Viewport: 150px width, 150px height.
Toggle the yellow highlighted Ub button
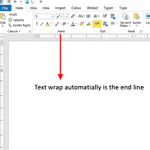(97, 24)
